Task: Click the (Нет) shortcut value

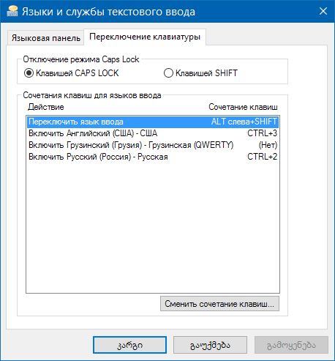Action: pos(268,145)
